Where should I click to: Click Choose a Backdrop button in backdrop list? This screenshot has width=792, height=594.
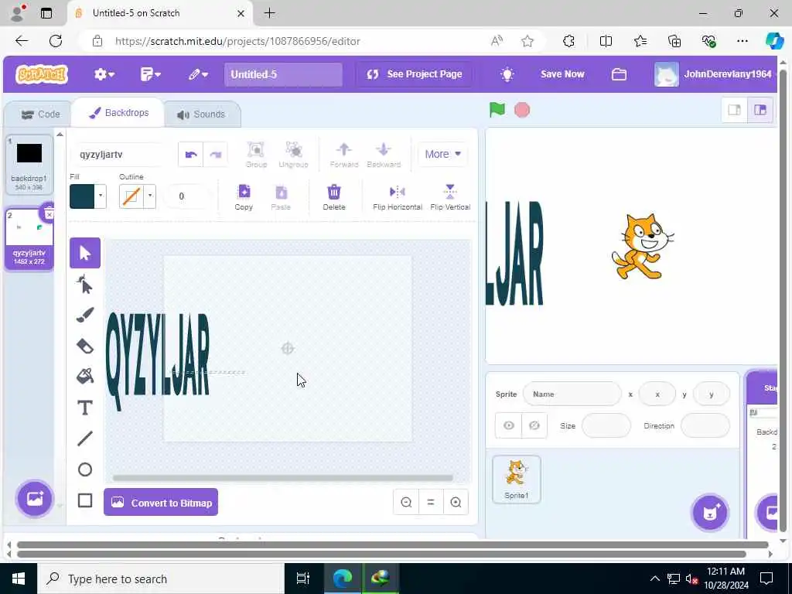(34, 499)
